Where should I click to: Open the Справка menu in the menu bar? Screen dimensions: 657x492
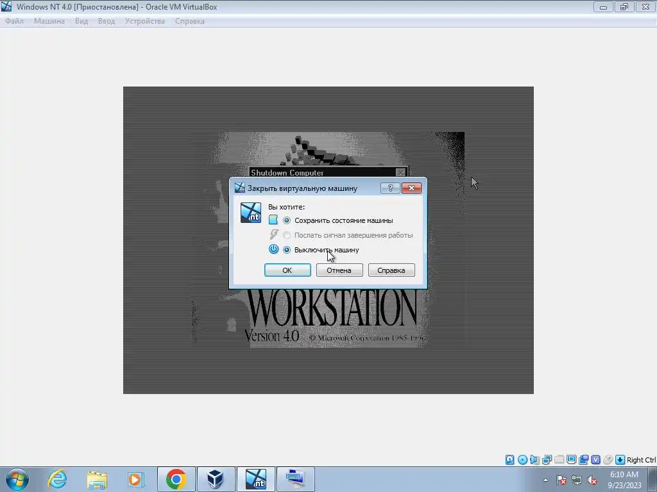(x=190, y=21)
